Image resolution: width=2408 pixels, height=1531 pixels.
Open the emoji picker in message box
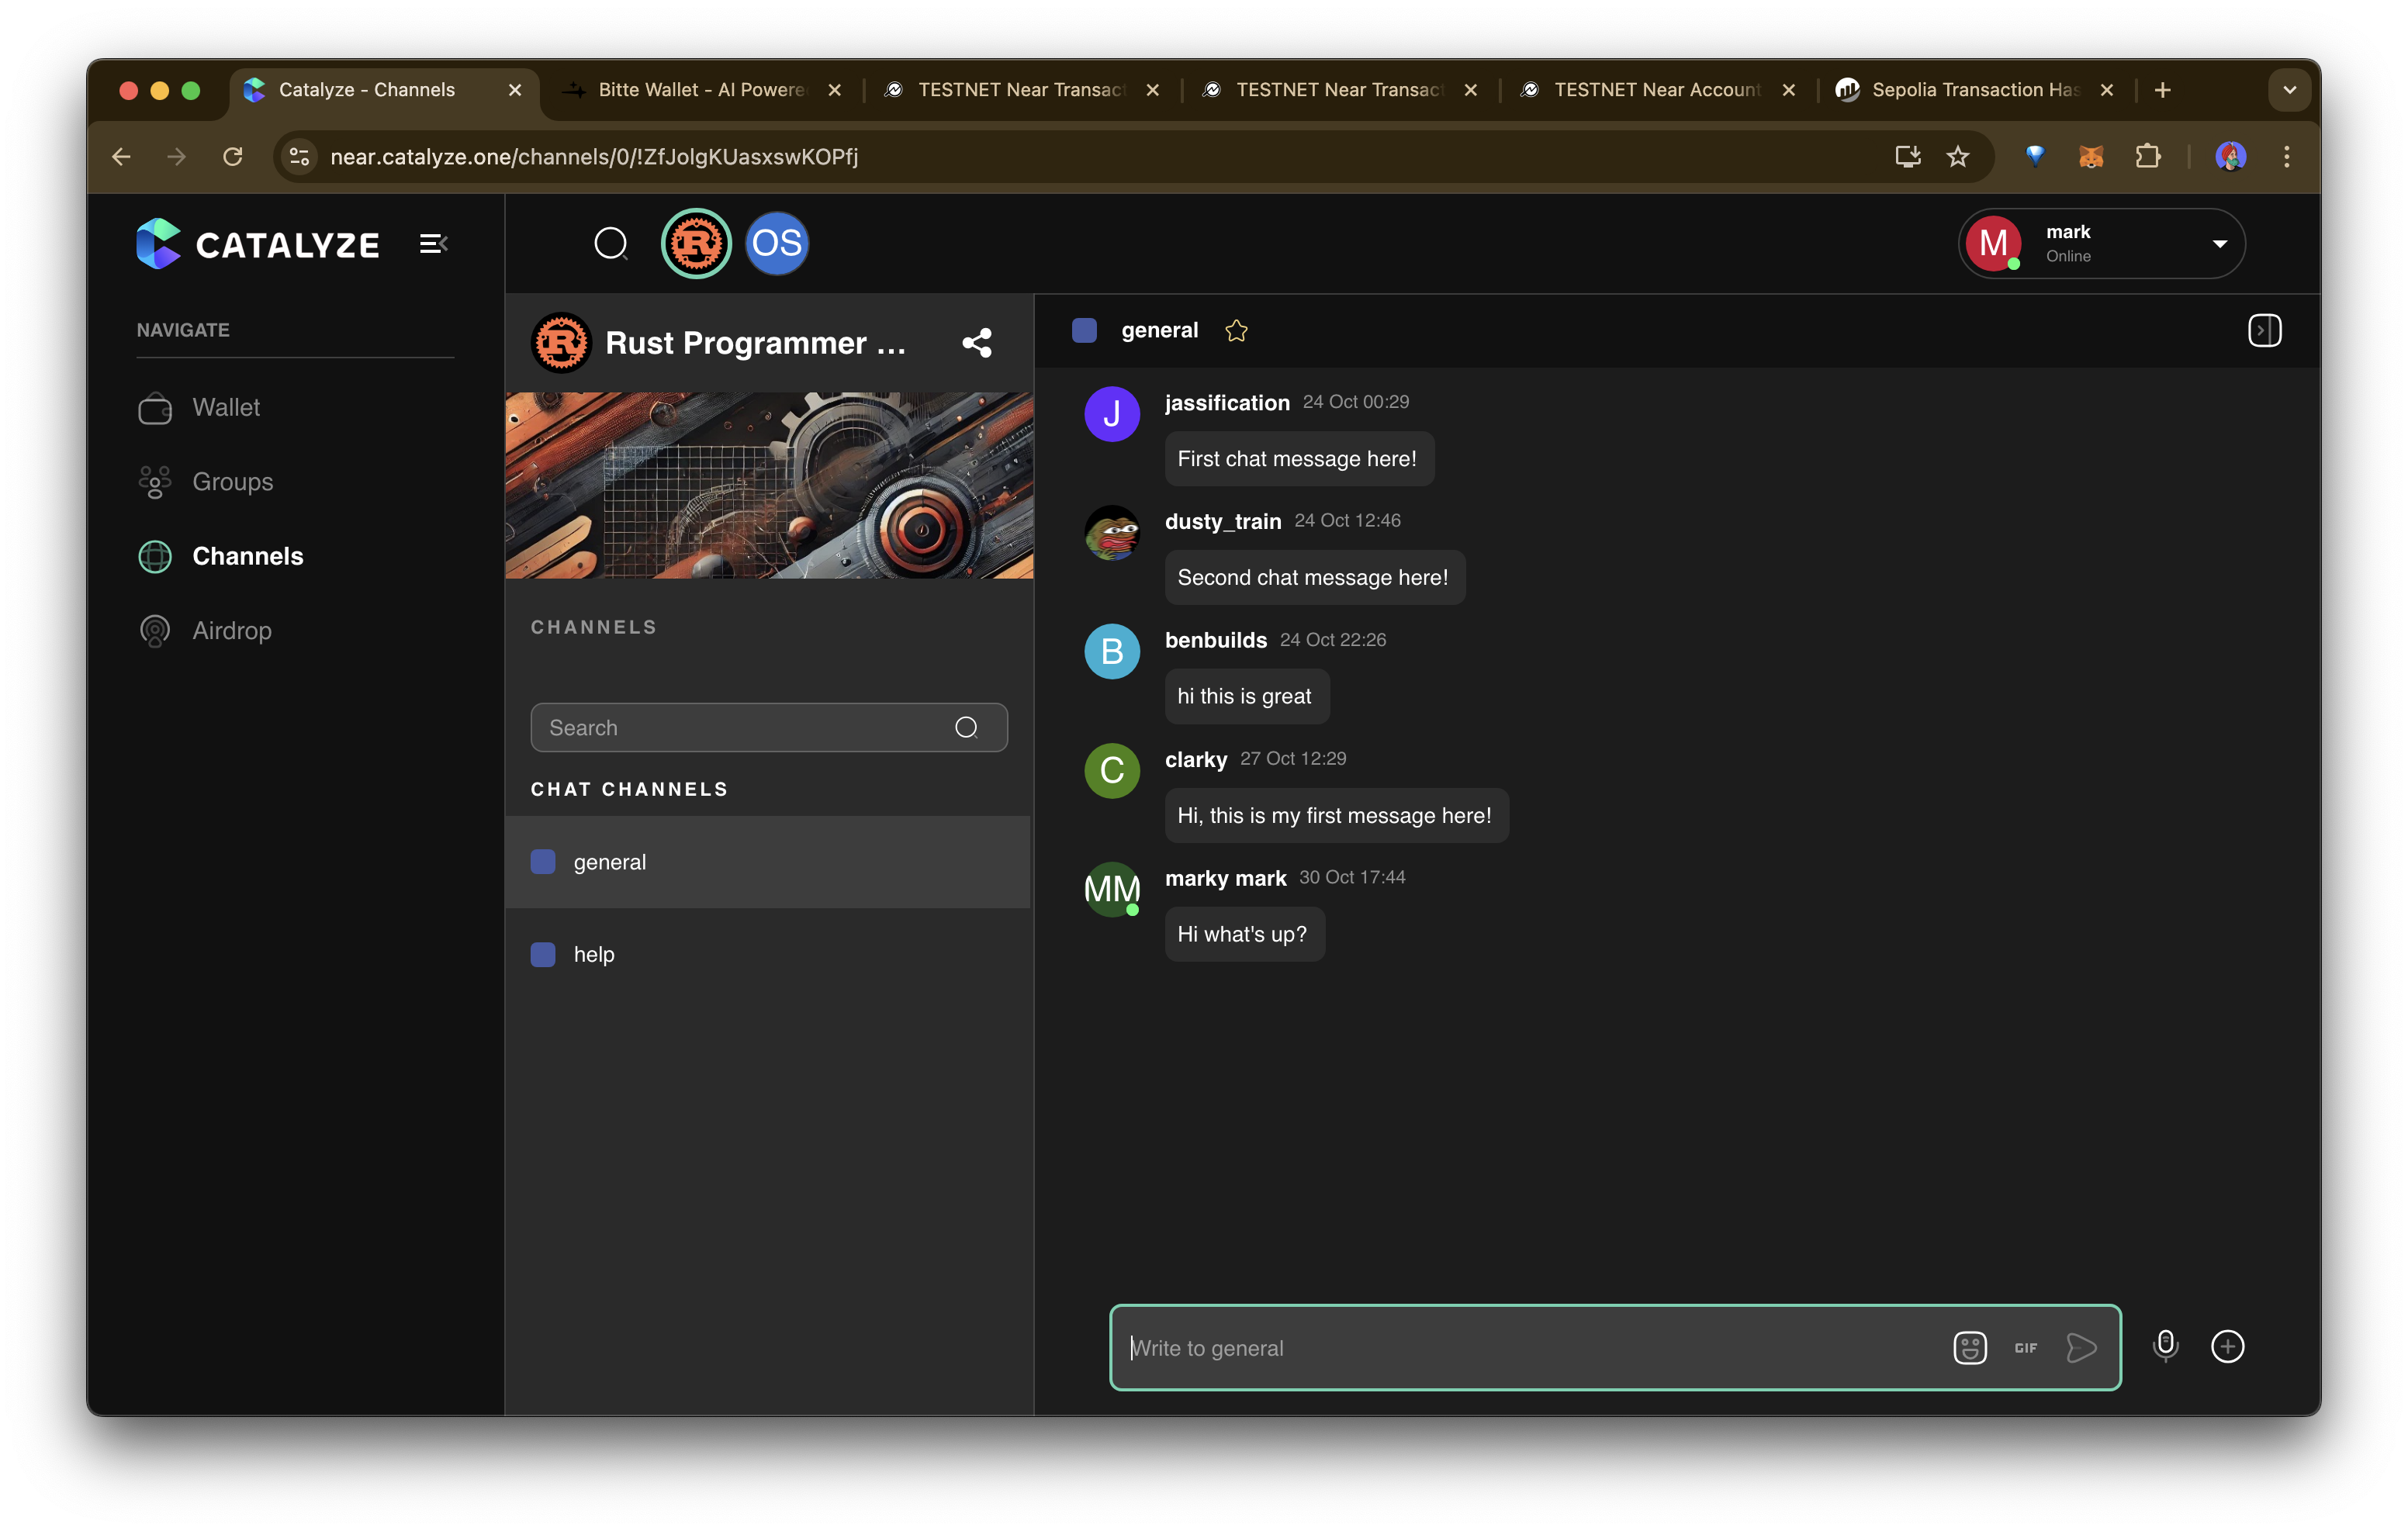(x=1969, y=1347)
